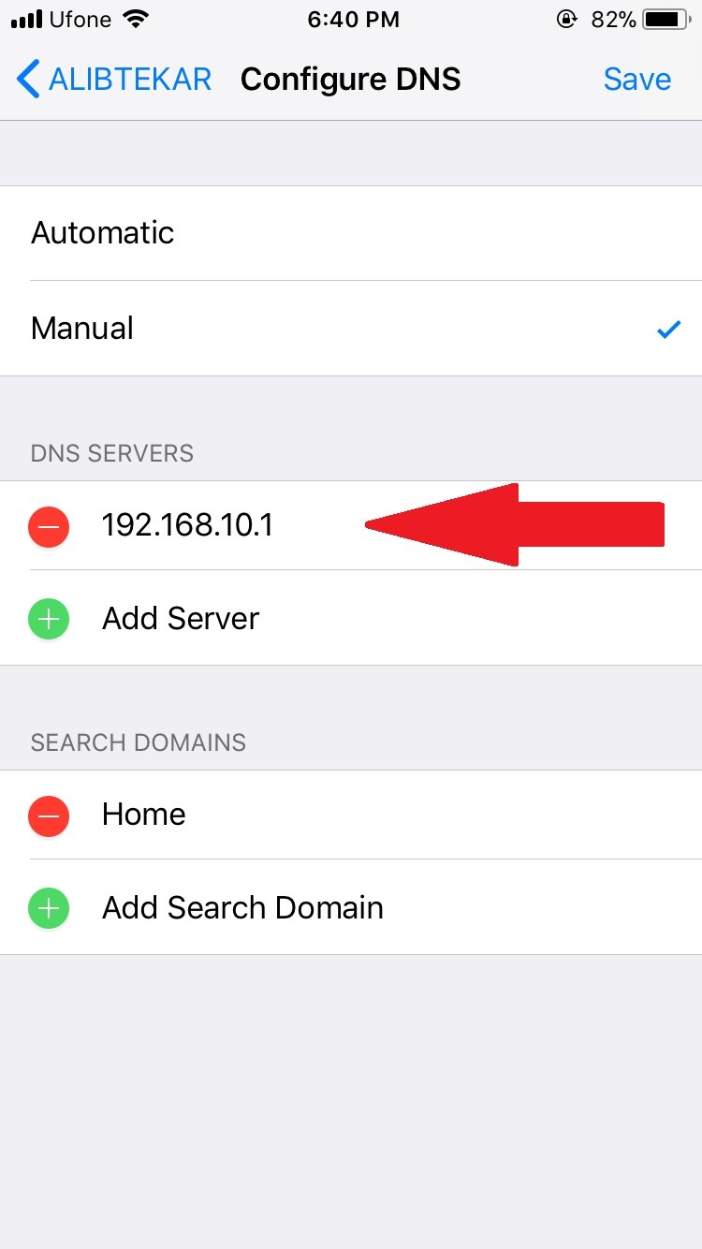Image resolution: width=702 pixels, height=1249 pixels.
Task: Tap the back chevron icon
Action: click(28, 80)
